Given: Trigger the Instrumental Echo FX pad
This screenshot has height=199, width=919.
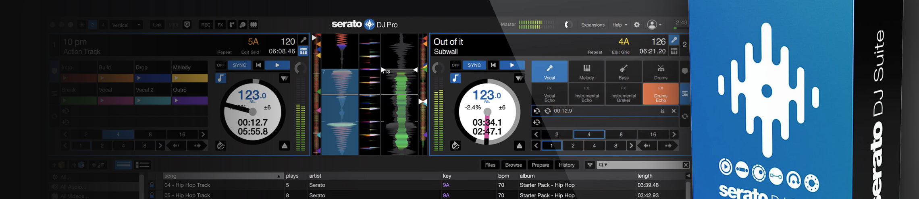Looking at the screenshot, I should pyautogui.click(x=586, y=94).
